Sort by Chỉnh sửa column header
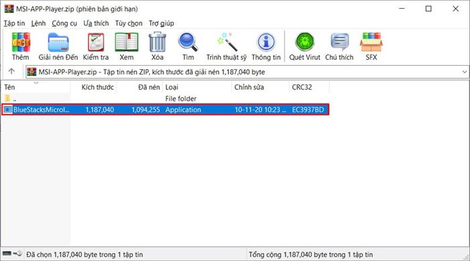This screenshot has height=261, width=470. pyautogui.click(x=261, y=87)
